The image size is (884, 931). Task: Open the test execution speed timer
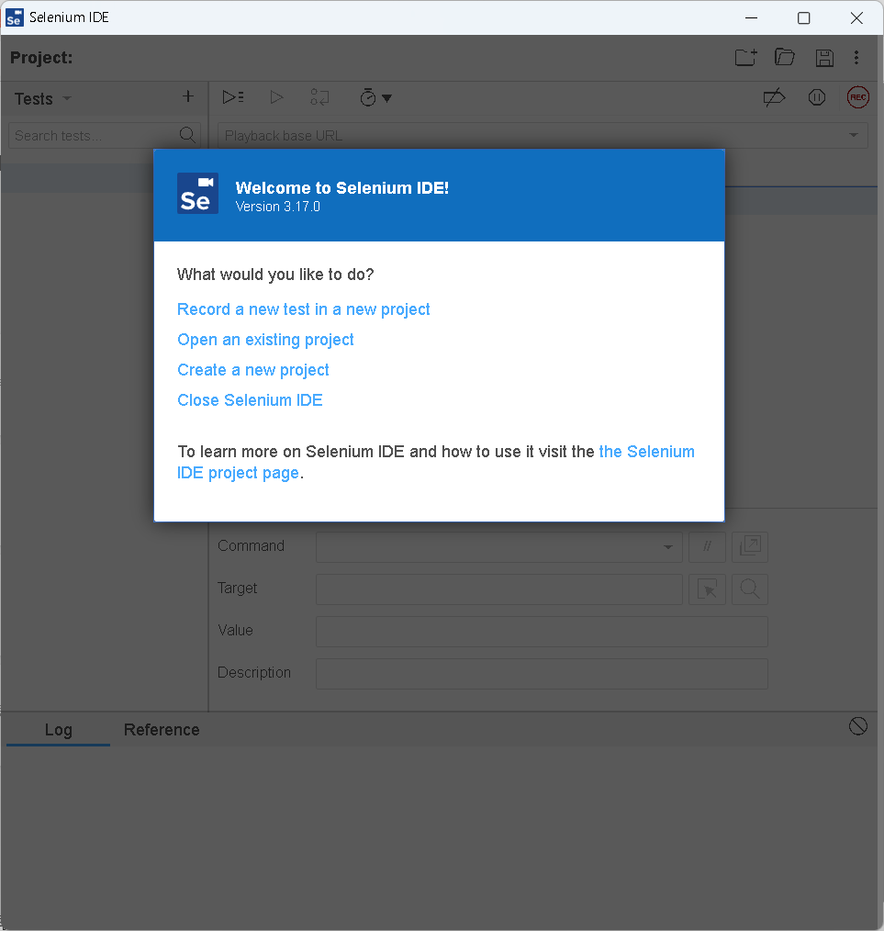[375, 97]
